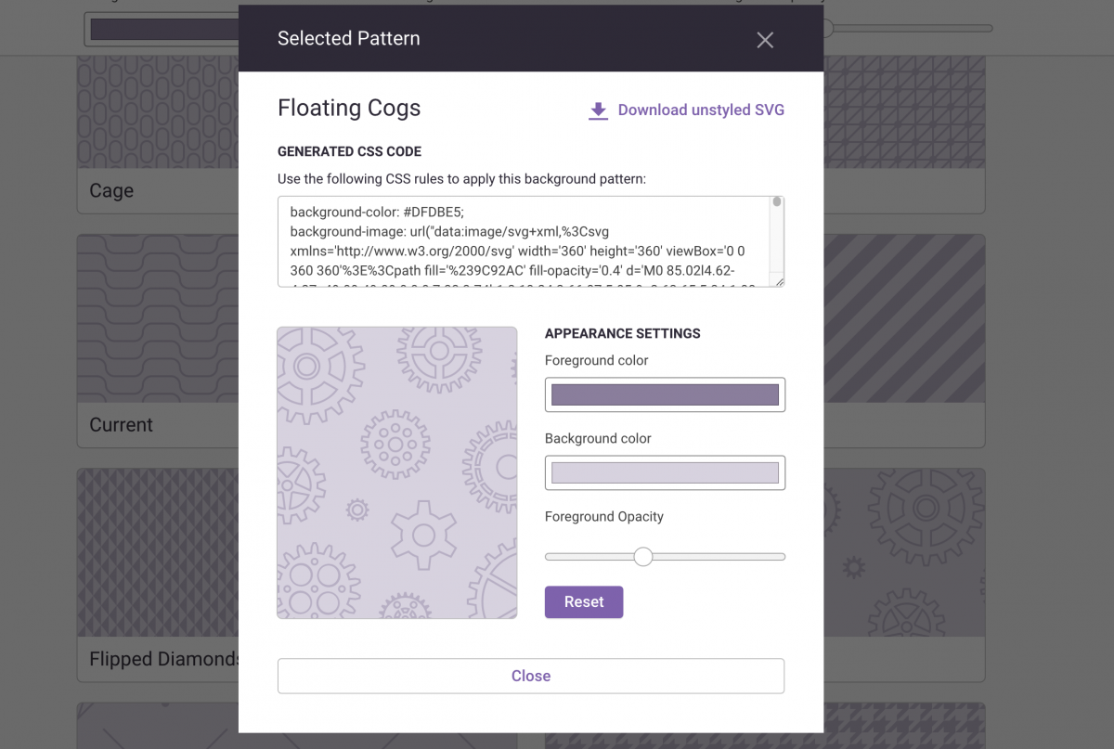Click the Close button at the dialog bottom
The height and width of the screenshot is (749, 1114).
coord(530,676)
